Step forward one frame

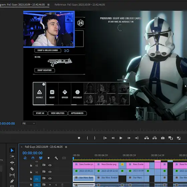tap(129, 138)
